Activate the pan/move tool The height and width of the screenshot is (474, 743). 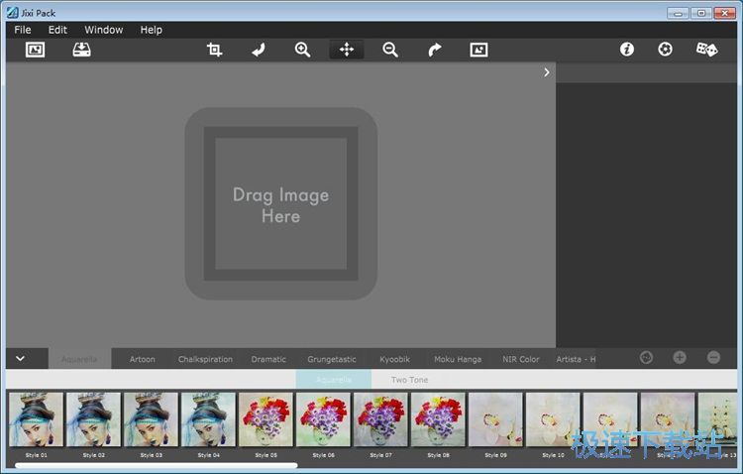coord(347,50)
